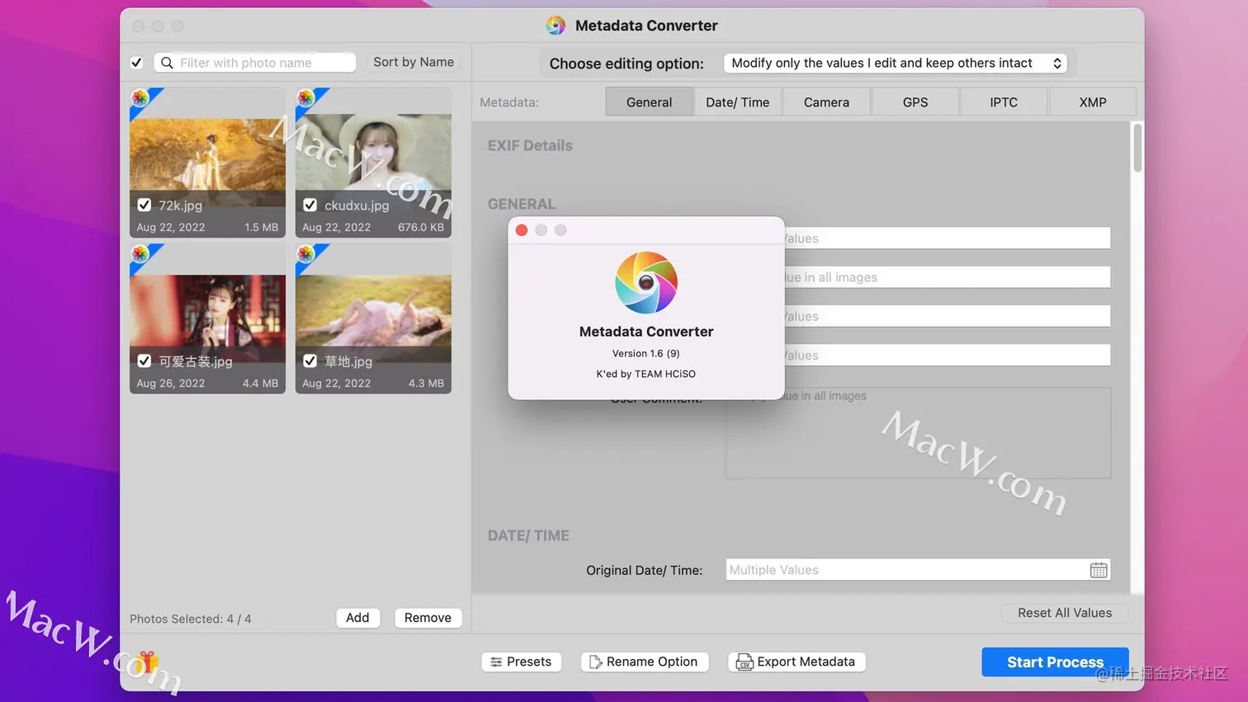The width and height of the screenshot is (1248, 702).
Task: Switch to the XMP tab
Action: (x=1093, y=102)
